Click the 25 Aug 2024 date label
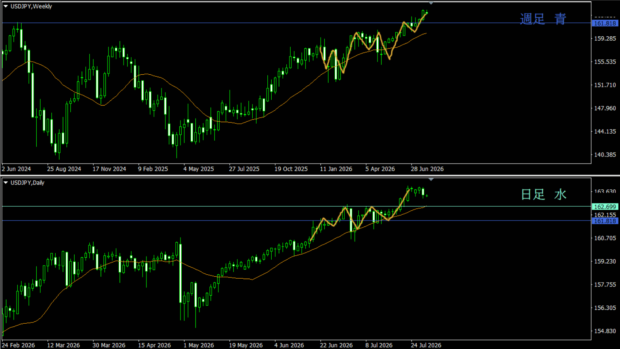 [x=64, y=169]
